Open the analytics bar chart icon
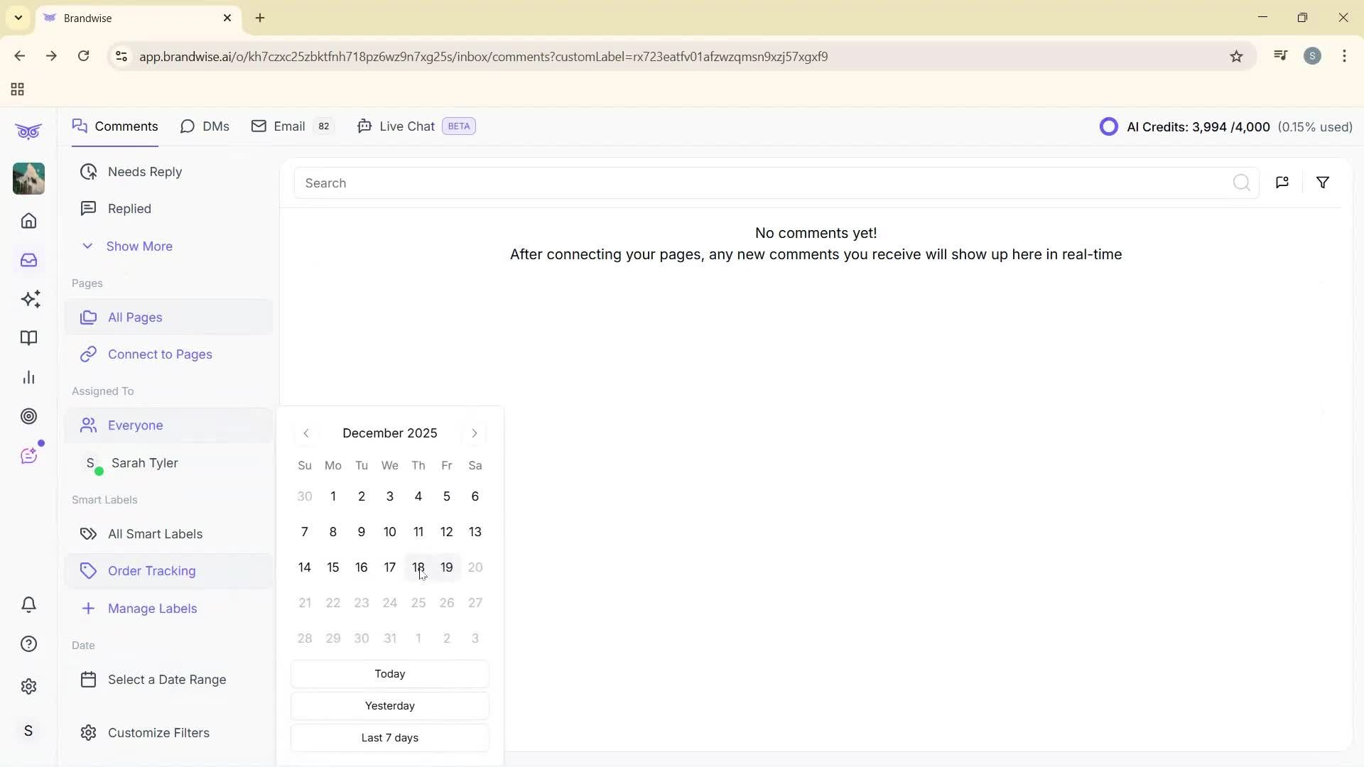The image size is (1364, 767). [28, 377]
